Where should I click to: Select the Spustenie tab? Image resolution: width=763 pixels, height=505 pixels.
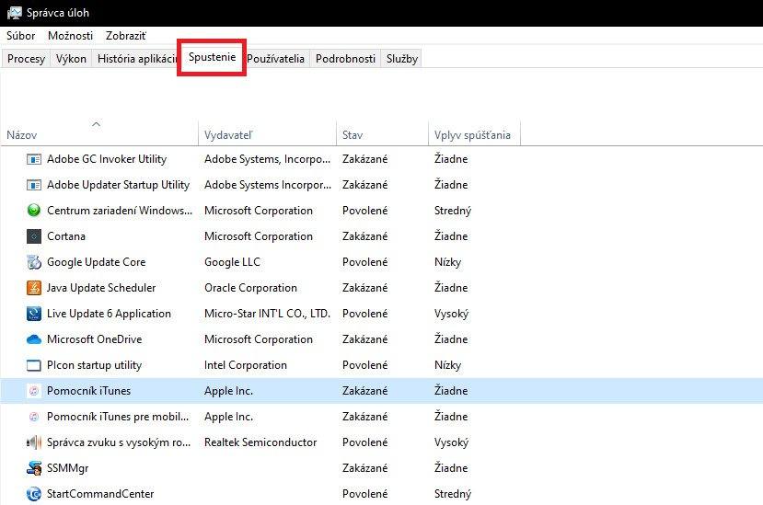pyautogui.click(x=213, y=57)
